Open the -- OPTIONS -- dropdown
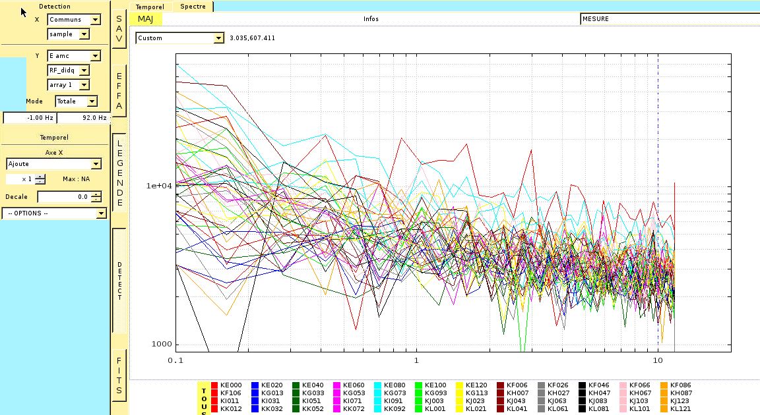This screenshot has height=415, width=760. coord(54,213)
